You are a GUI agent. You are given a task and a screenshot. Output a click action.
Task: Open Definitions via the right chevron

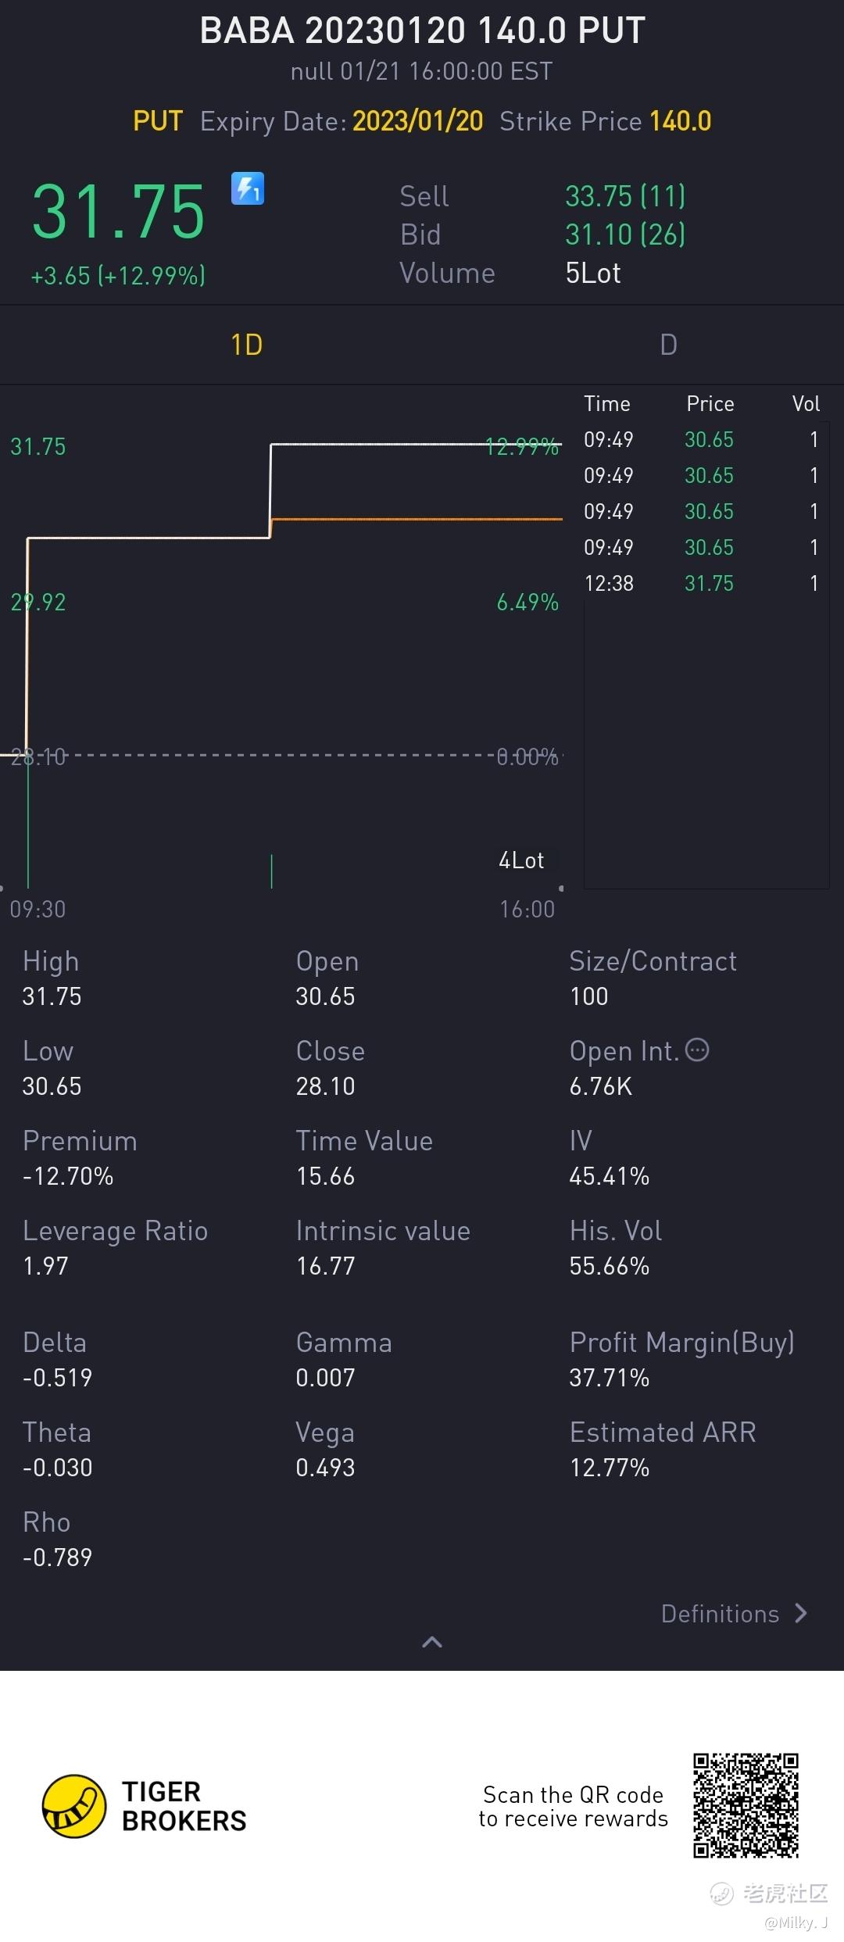pos(801,1613)
